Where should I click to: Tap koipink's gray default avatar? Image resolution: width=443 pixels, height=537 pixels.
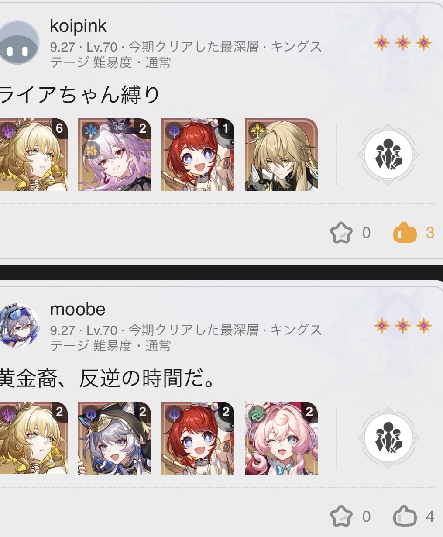coord(19,43)
